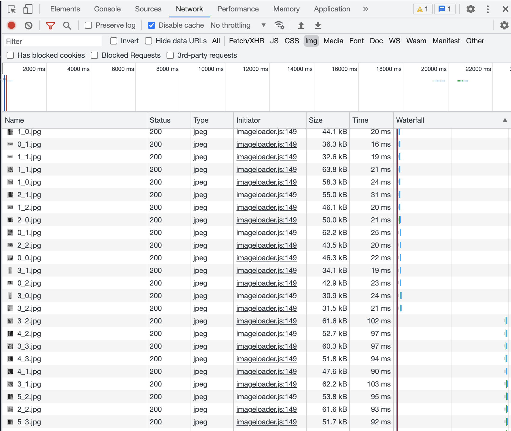The height and width of the screenshot is (431, 511).
Task: Stop recording network log red button
Action: [x=11, y=25]
